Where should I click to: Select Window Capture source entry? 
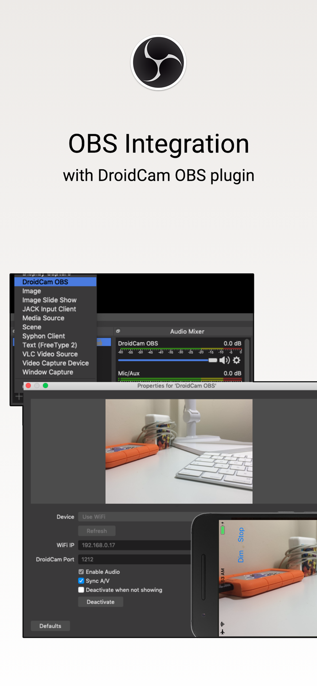click(x=55, y=372)
